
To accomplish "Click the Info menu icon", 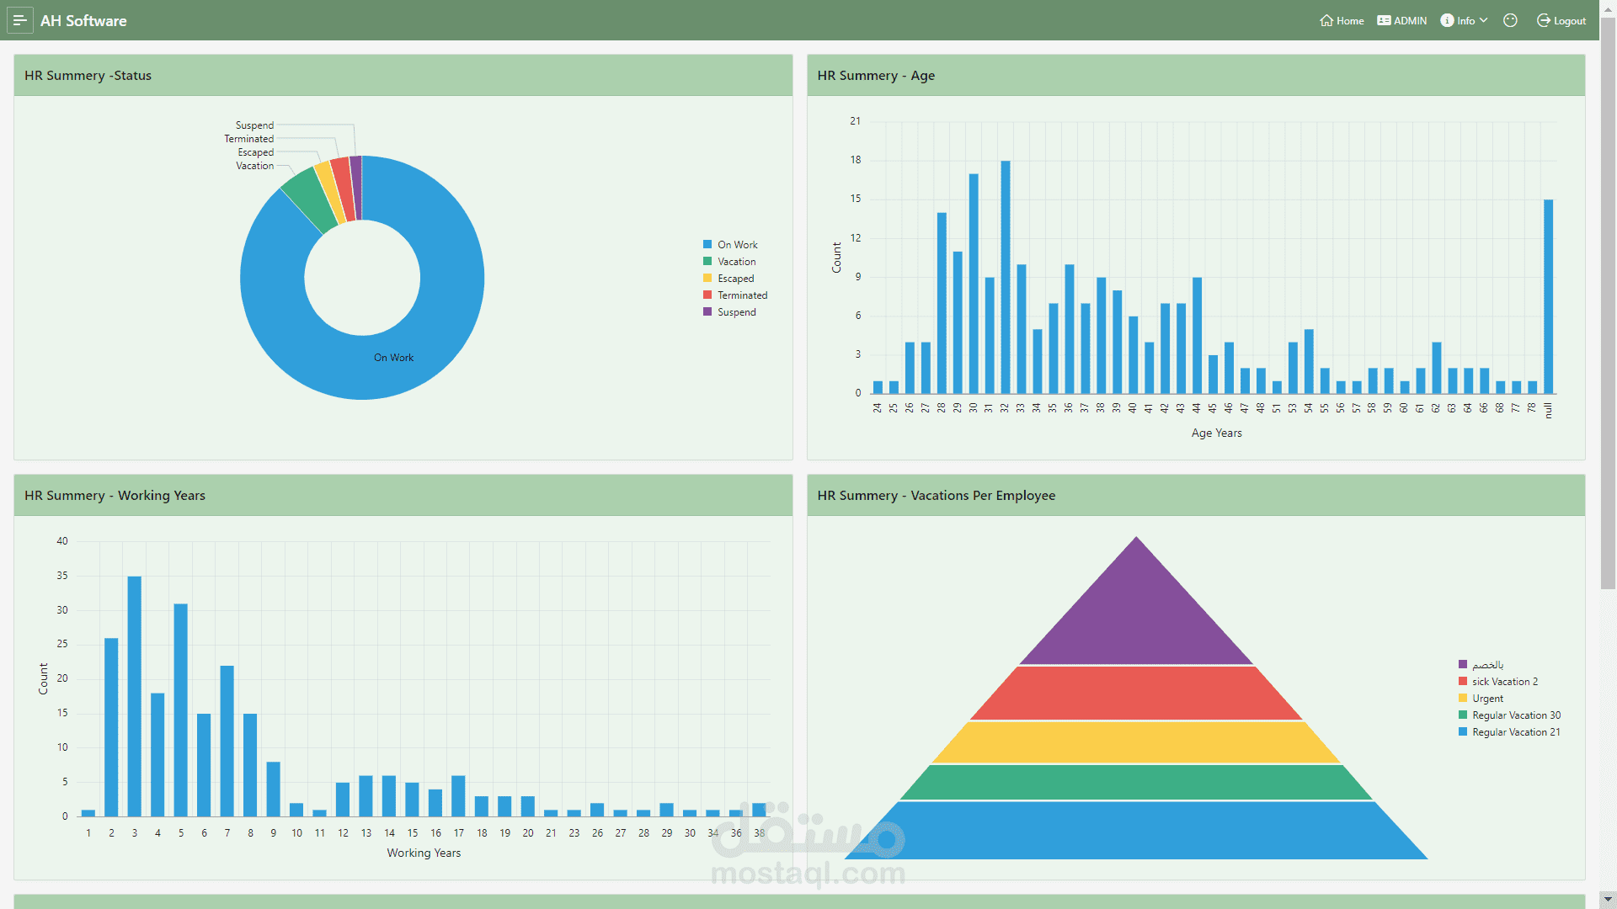I will click(1449, 20).
